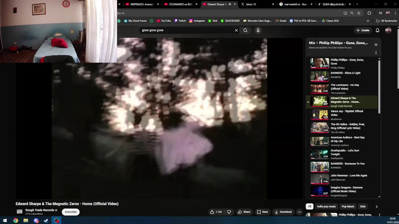Open browser zoom magnifier icon
This screenshot has height=224, width=399.
pos(352,13)
